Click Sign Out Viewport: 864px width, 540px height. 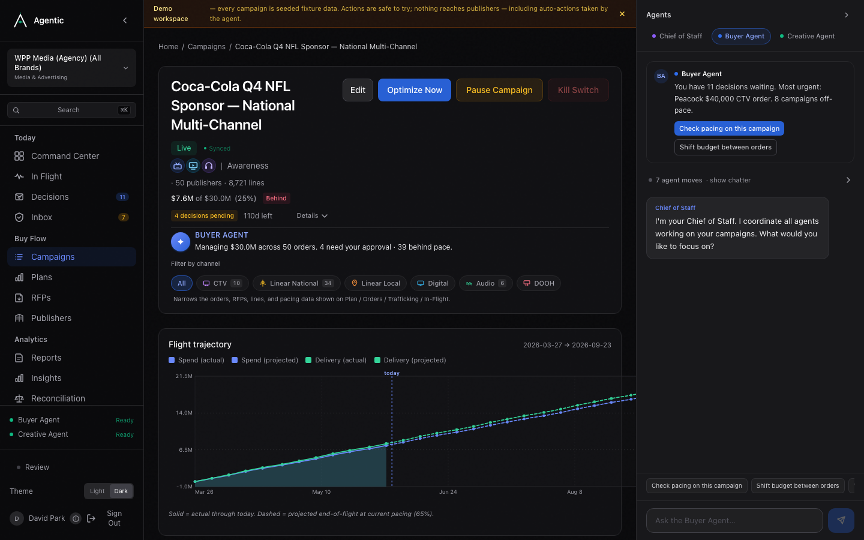coord(114,518)
